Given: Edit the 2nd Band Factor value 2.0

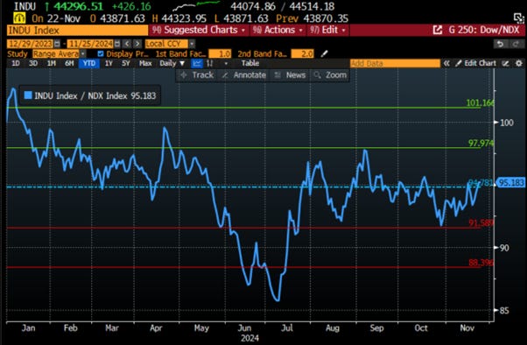Looking at the screenshot, I should (x=303, y=53).
